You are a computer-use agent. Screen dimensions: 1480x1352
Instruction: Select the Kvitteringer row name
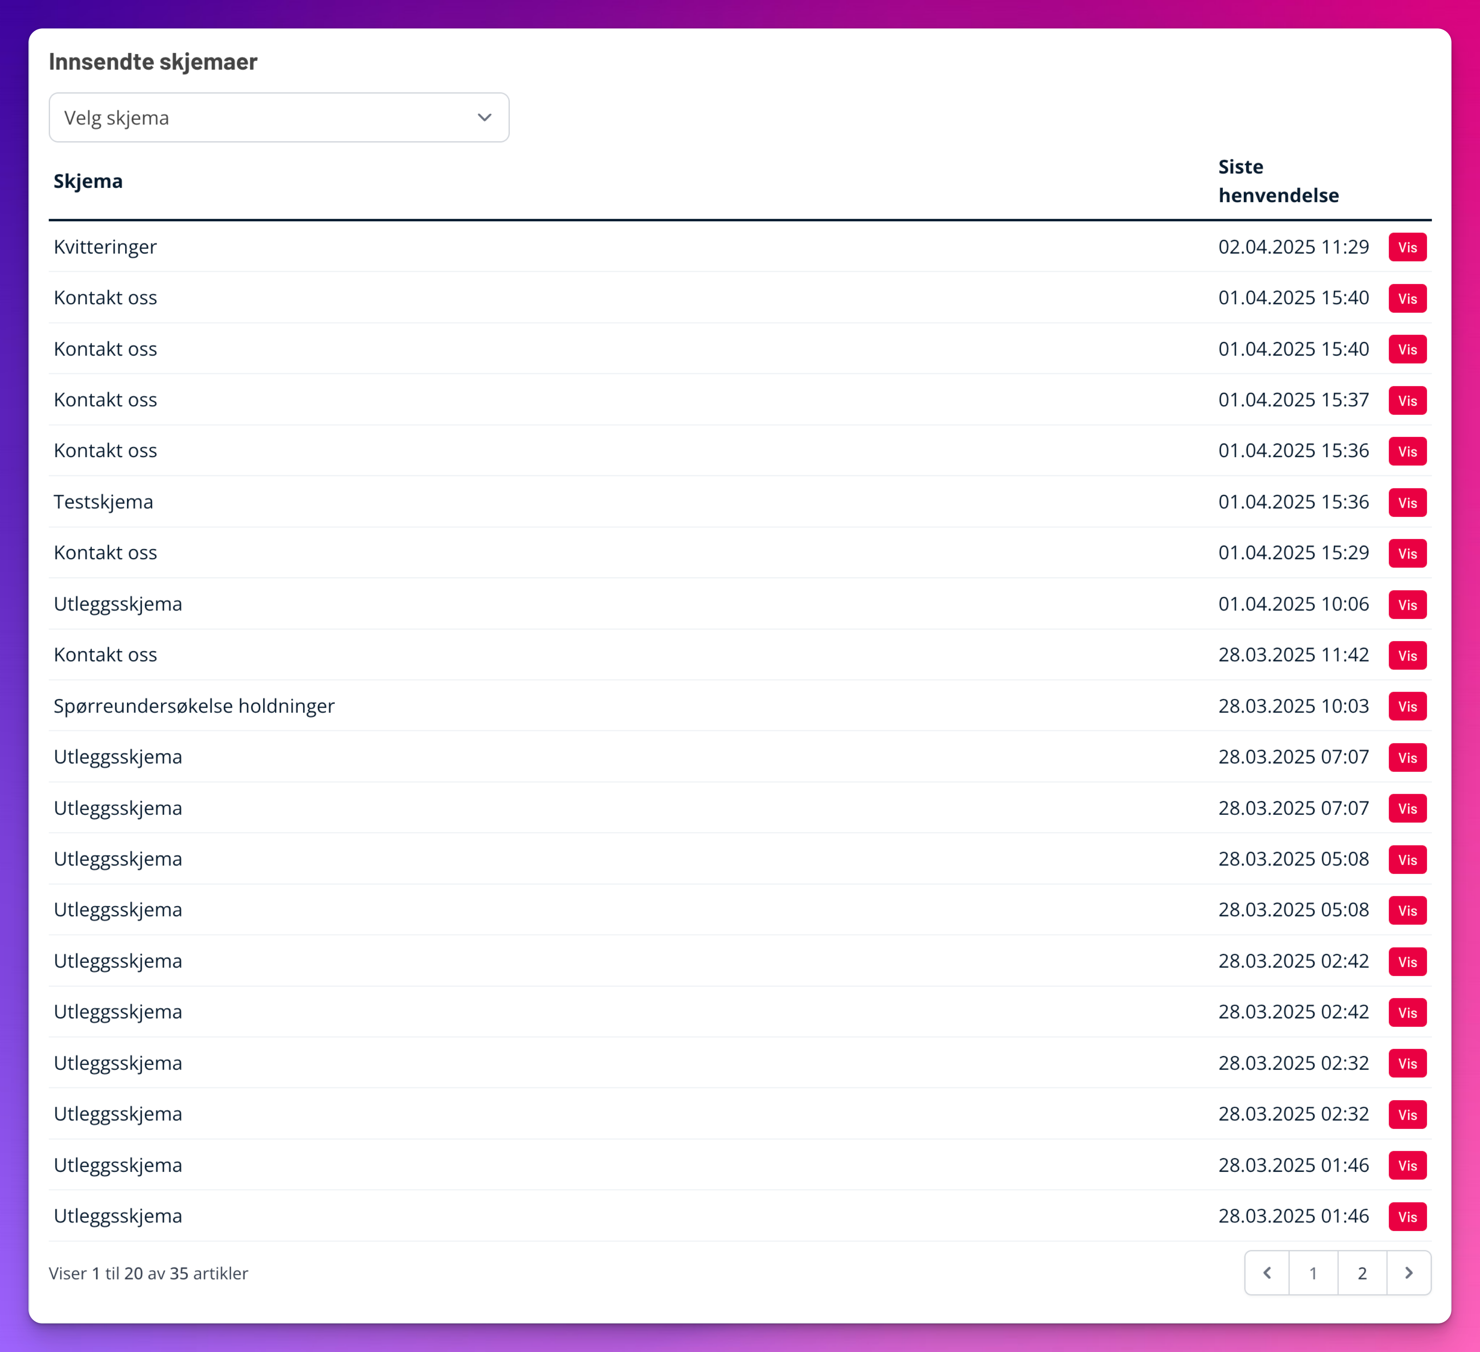(x=105, y=247)
